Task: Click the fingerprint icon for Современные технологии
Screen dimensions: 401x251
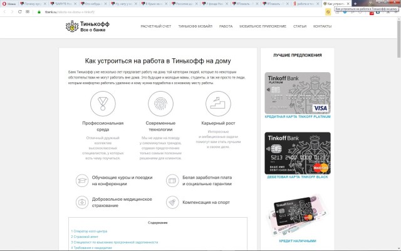Action: click(x=160, y=104)
